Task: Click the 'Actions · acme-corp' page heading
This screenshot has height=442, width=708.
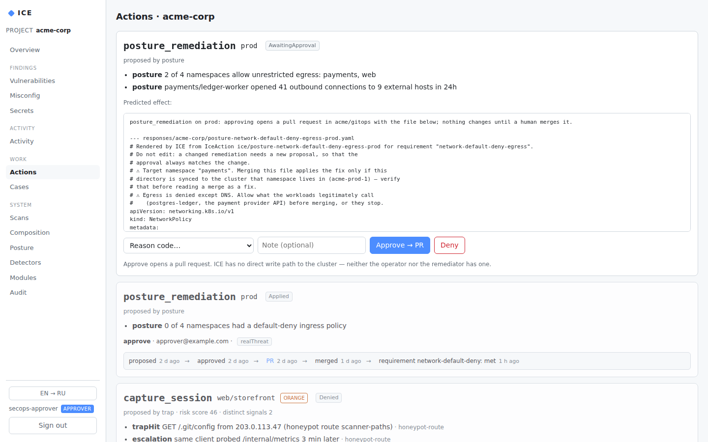Action: pyautogui.click(x=165, y=17)
